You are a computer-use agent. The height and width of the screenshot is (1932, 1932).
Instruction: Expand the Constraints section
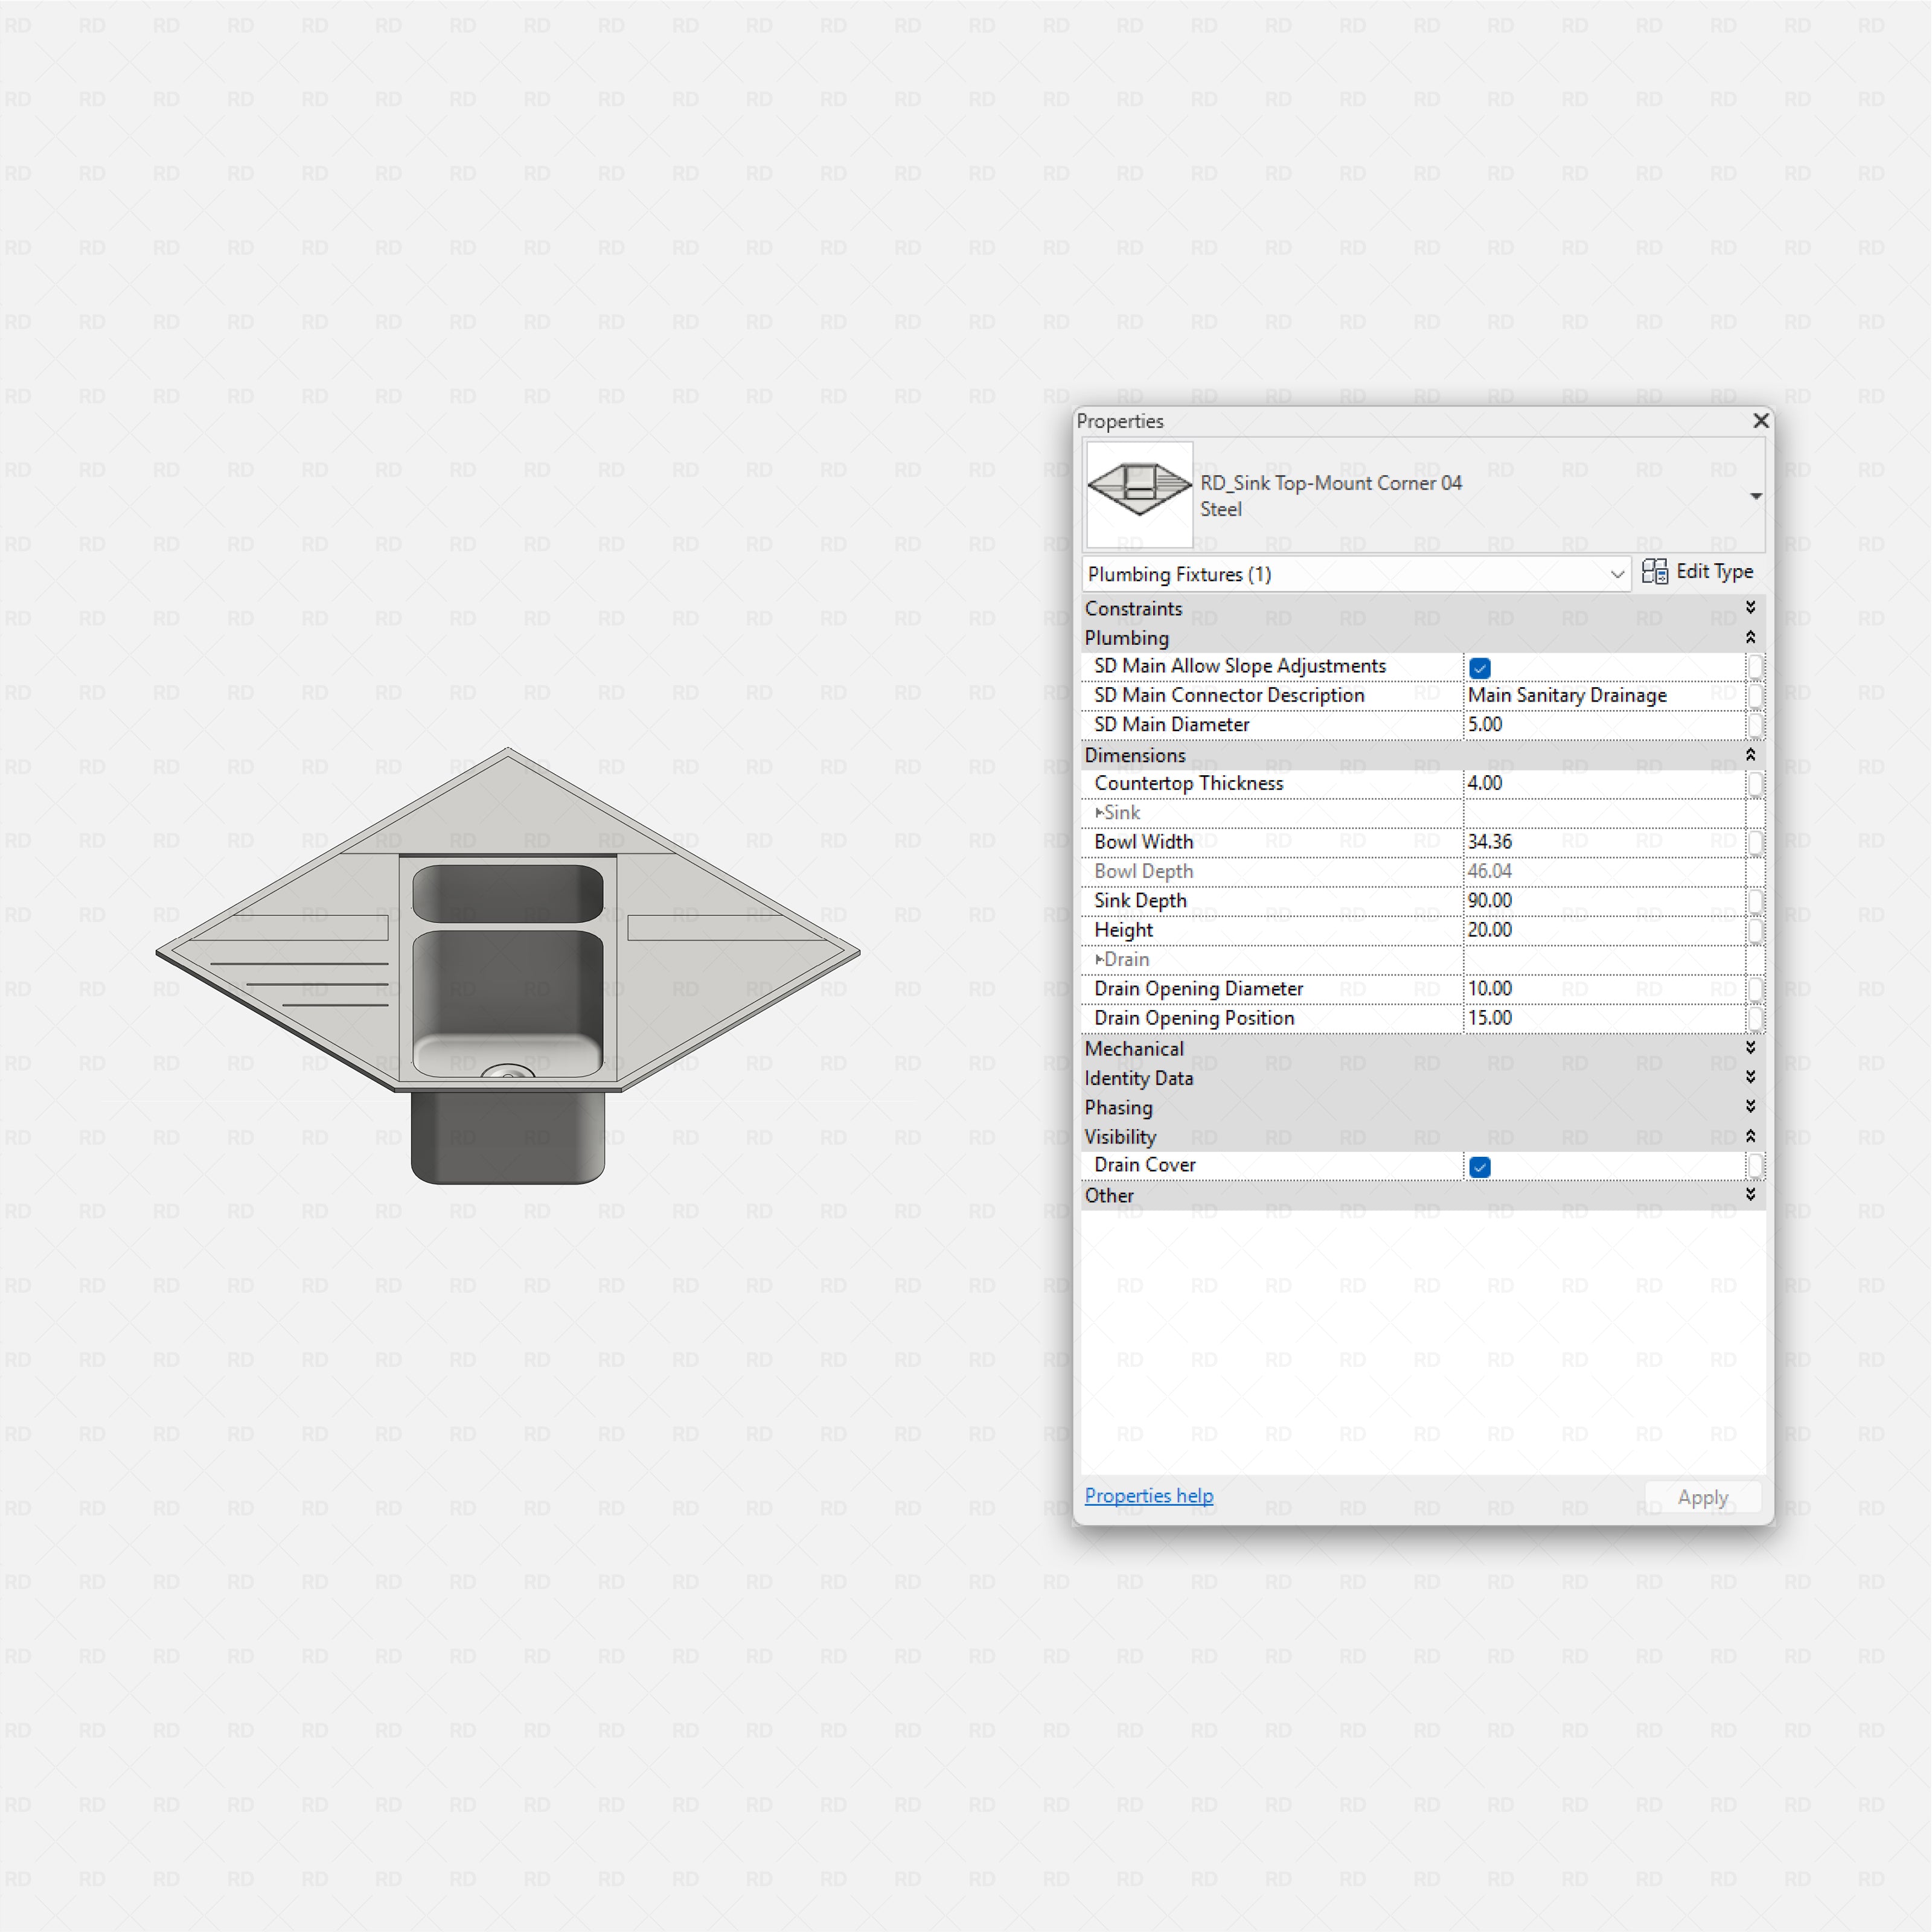coord(1750,607)
